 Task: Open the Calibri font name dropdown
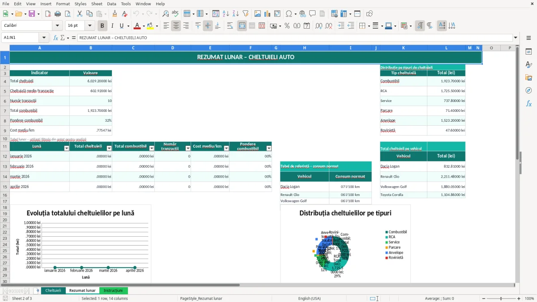coord(57,26)
